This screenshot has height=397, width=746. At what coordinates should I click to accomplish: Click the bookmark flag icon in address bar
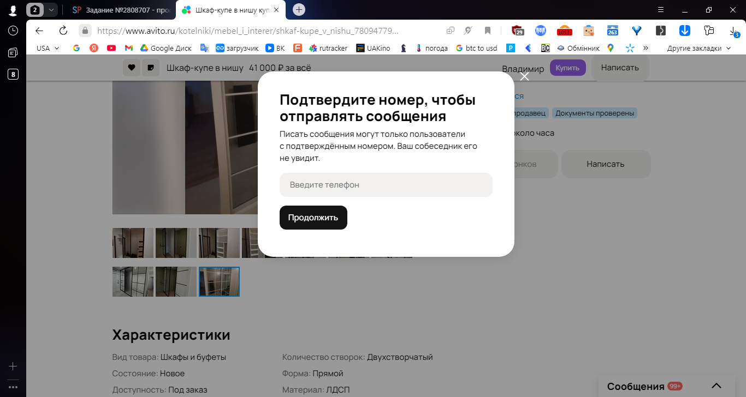(x=488, y=31)
